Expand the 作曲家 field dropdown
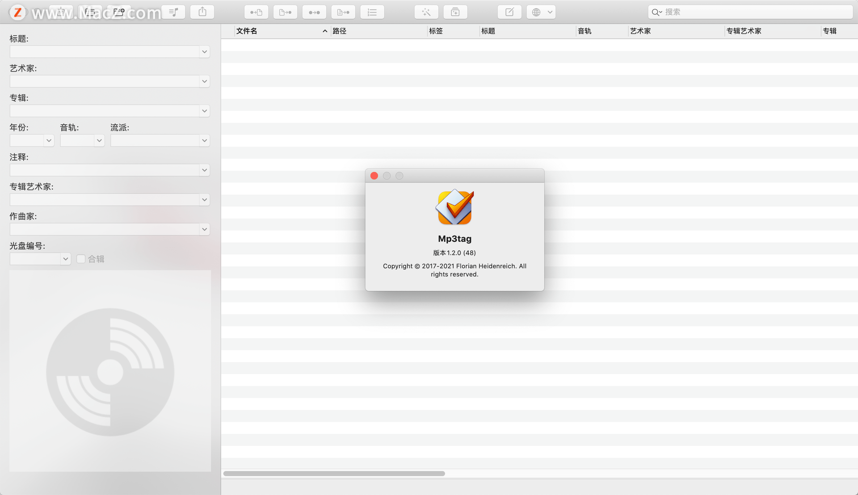This screenshot has height=495, width=858. 204,229
